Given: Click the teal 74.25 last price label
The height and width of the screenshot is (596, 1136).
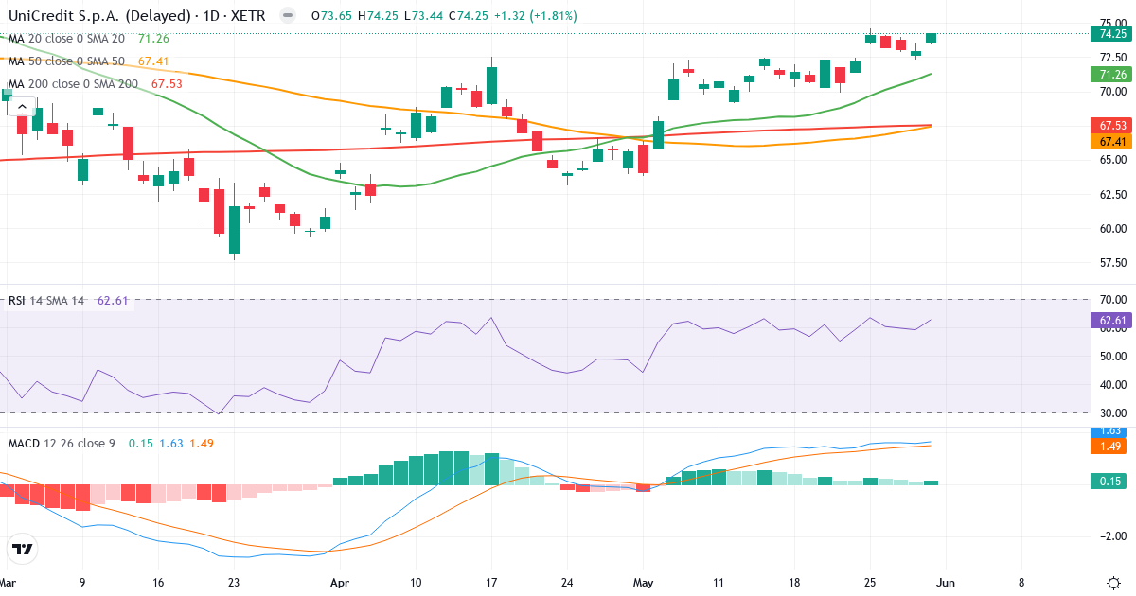Looking at the screenshot, I should point(1111,34).
